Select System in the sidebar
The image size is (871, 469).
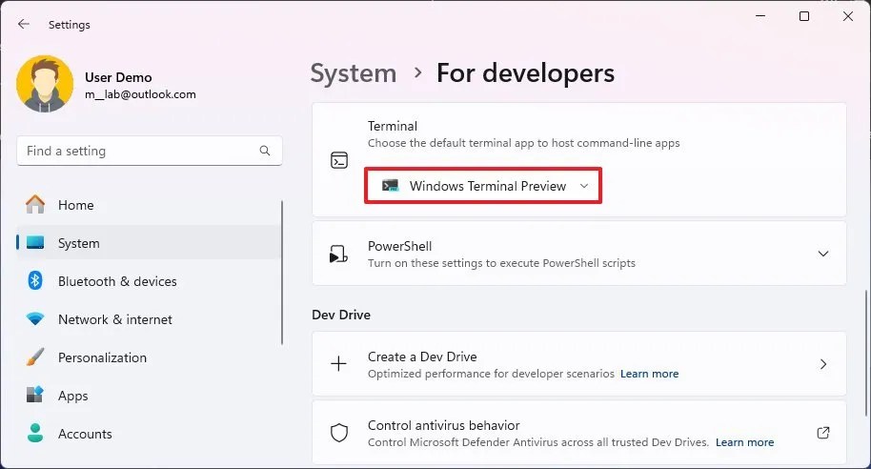pyautogui.click(x=149, y=243)
